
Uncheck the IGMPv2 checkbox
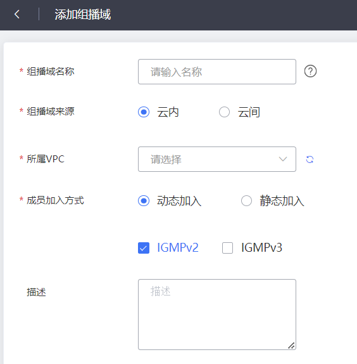(x=144, y=248)
